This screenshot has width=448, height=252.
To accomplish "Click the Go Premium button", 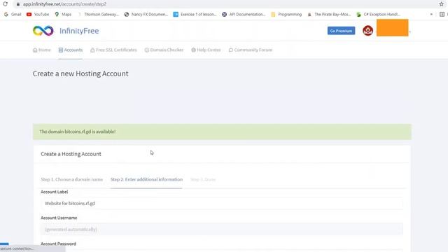I will [x=341, y=31].
